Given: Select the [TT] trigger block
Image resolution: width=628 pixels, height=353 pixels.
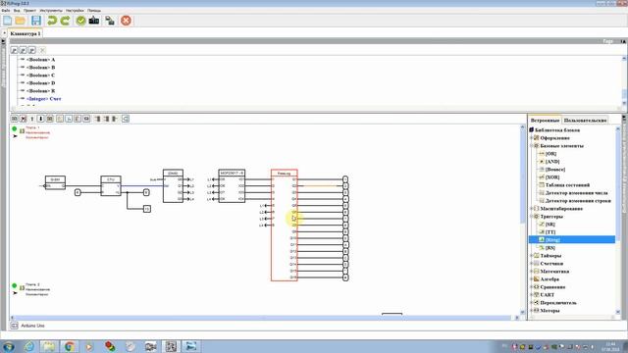Looking at the screenshot, I should point(550,232).
